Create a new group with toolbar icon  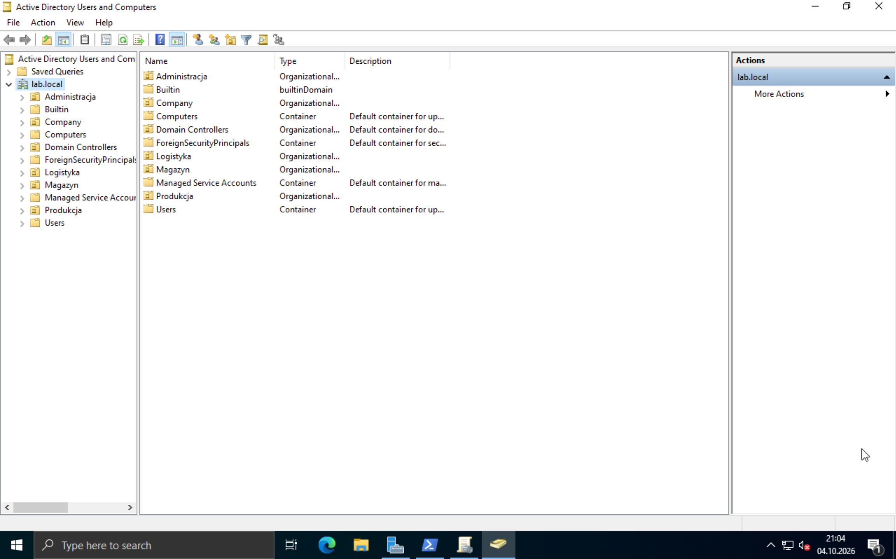tap(214, 40)
